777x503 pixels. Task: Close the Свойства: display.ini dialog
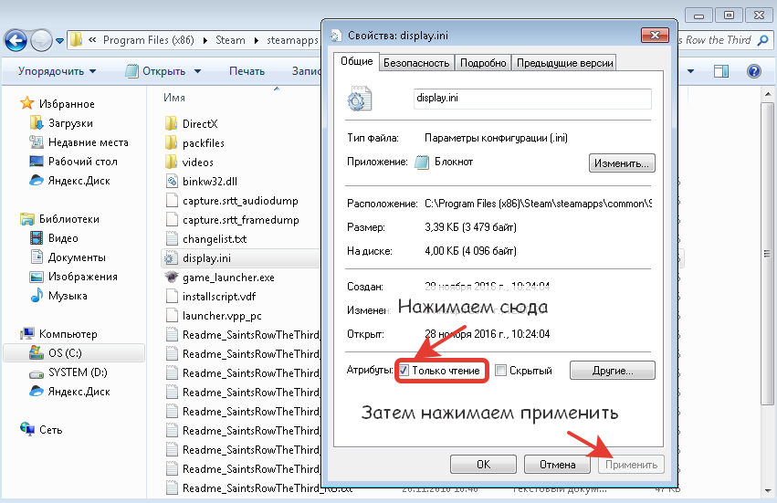(655, 36)
